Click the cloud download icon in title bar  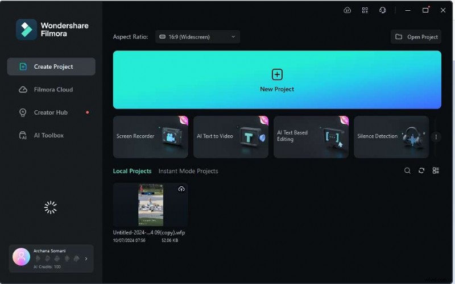(x=348, y=10)
